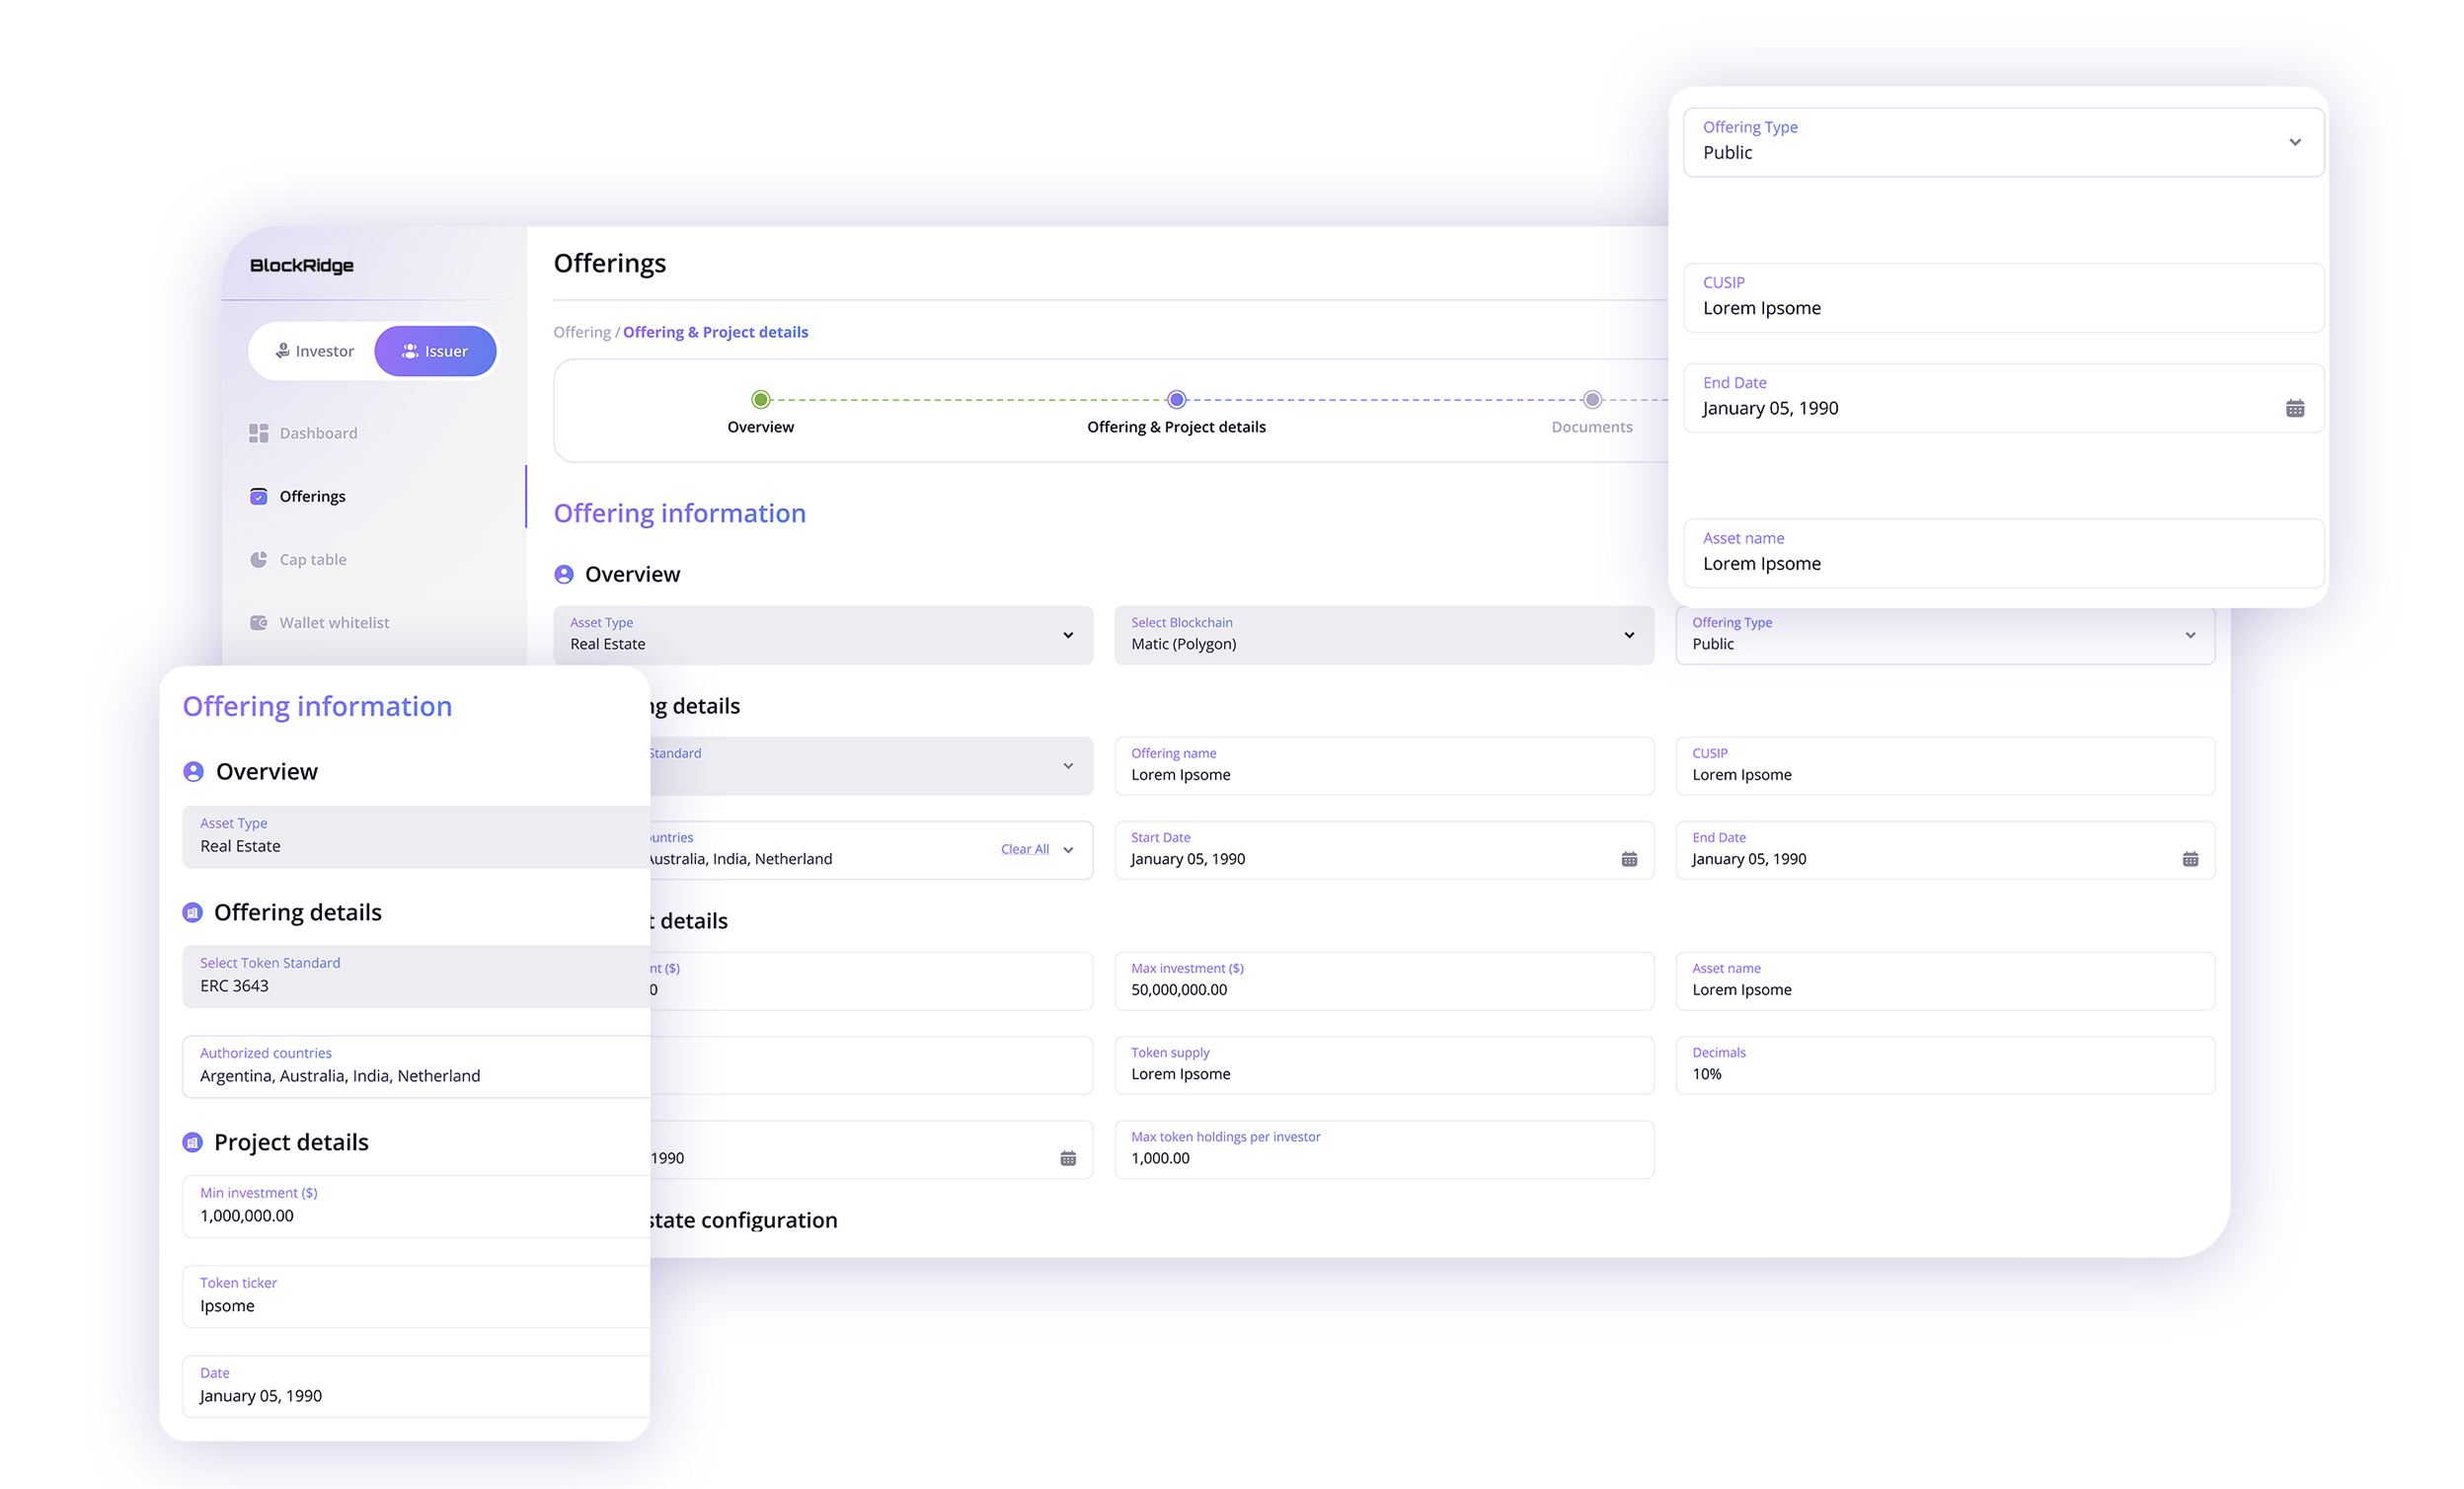Open calendar in popup End Date field
The image size is (2464, 1489).
point(2294,408)
